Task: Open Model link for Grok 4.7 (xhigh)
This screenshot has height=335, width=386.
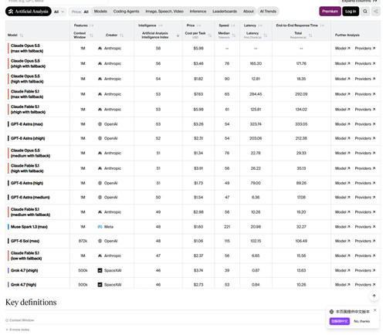Action: pyautogui.click(x=343, y=270)
